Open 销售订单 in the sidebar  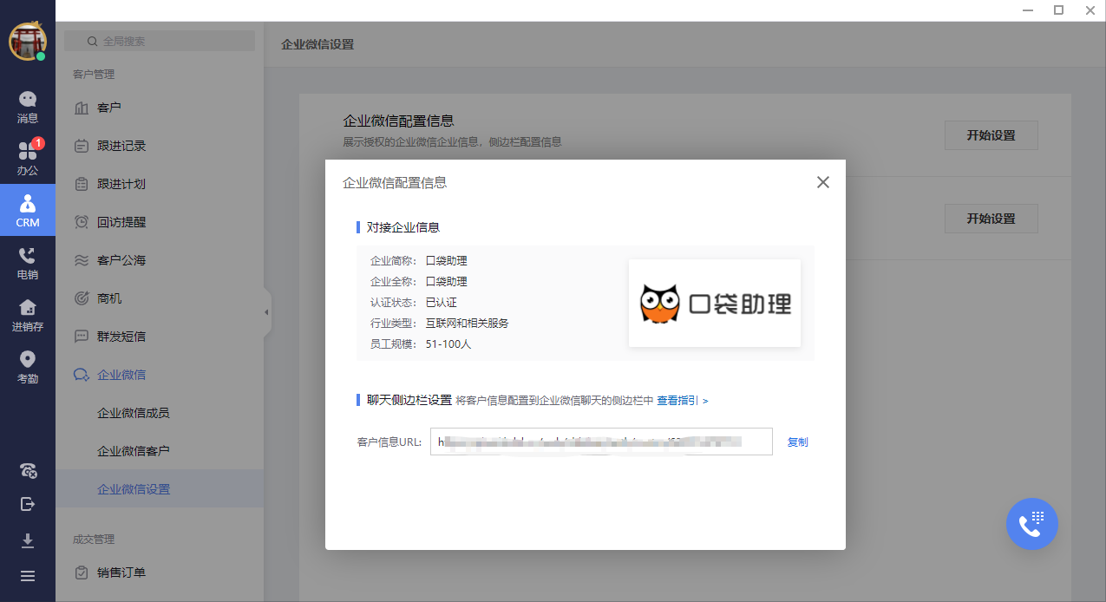click(160, 573)
